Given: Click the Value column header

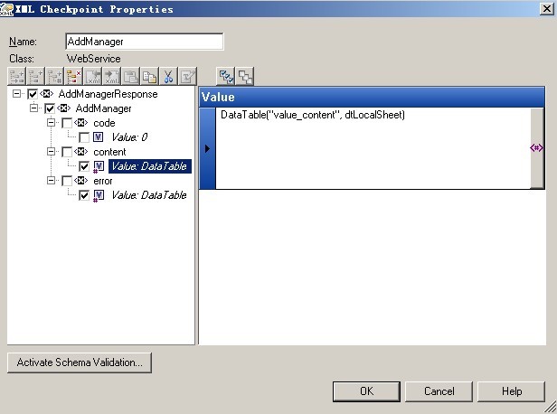Looking at the screenshot, I should tap(372, 97).
